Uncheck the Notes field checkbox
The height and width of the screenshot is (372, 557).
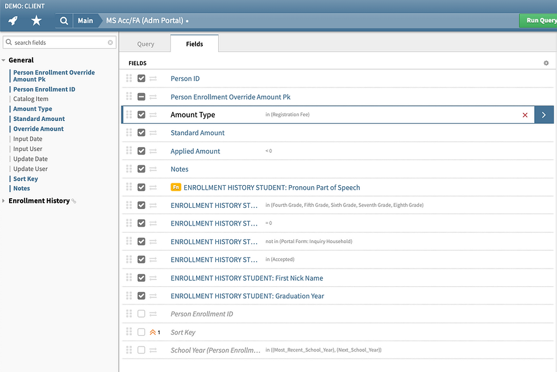click(x=142, y=169)
